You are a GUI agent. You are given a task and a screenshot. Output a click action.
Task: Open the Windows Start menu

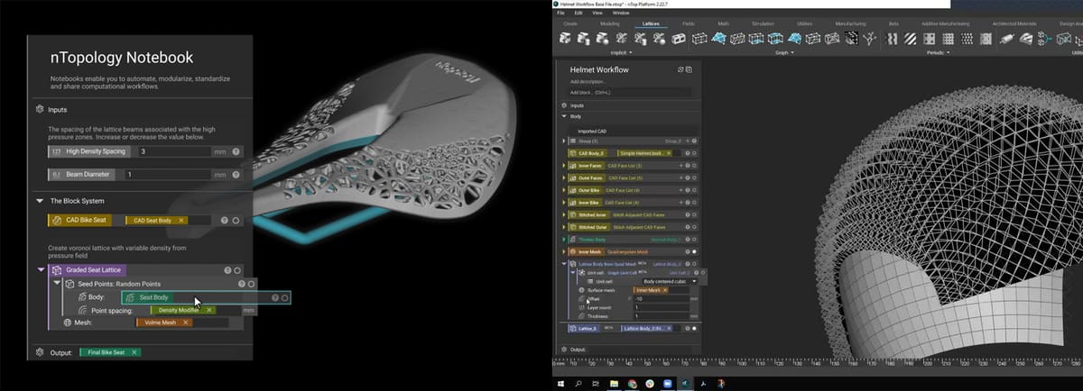pos(560,383)
